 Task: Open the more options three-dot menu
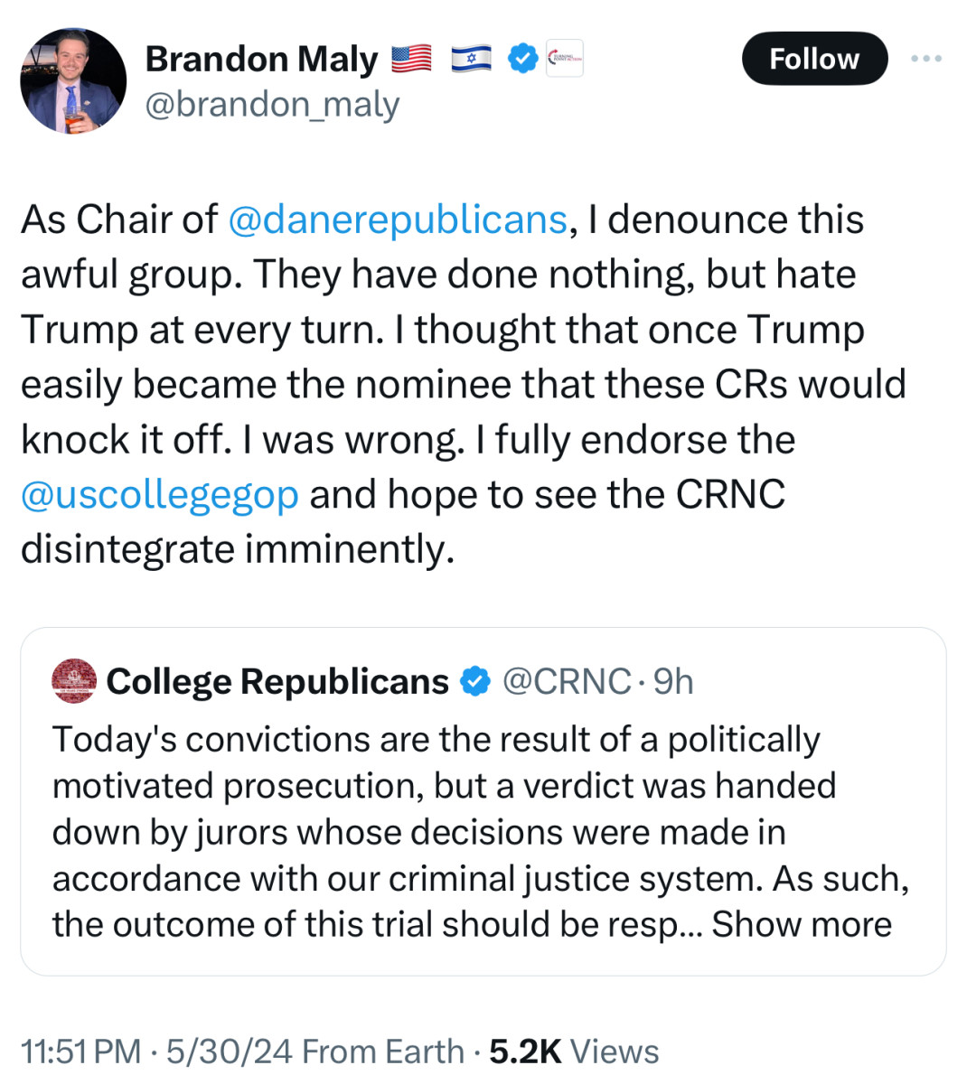(926, 57)
